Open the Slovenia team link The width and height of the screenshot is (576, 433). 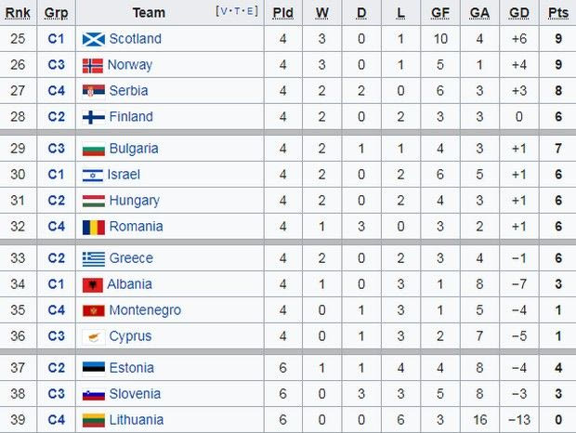[135, 394]
